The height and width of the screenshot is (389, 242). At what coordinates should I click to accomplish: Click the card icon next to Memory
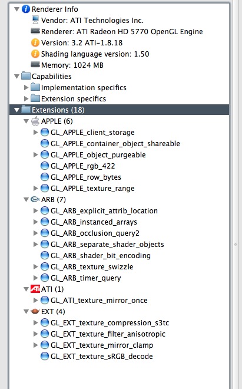35,64
